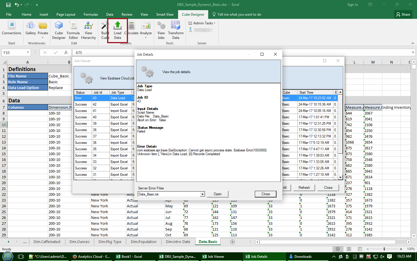Select Normal view button in status bar
Viewport: 417px width, 261px height.
(338, 249)
